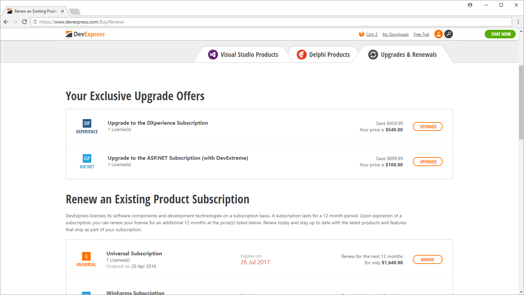Open the site search magnifier icon
This screenshot has width=524, height=295.
click(449, 34)
